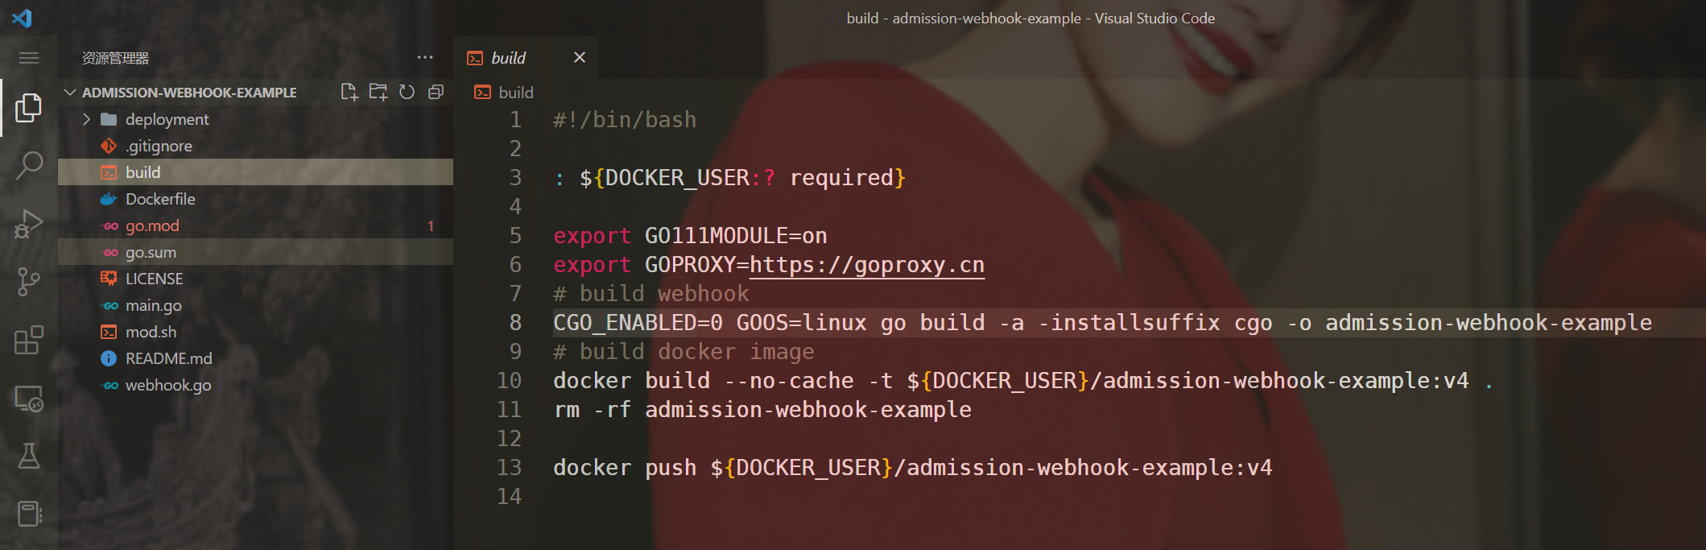Viewport: 1706px width, 550px height.
Task: Select go.mod file with one problem
Action: point(255,225)
